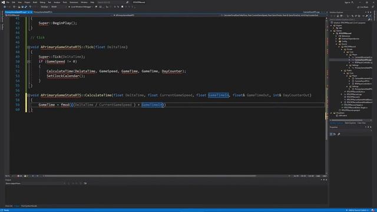The image size is (377, 212).
Task: Expand the References node
Action: click(x=336, y=36)
